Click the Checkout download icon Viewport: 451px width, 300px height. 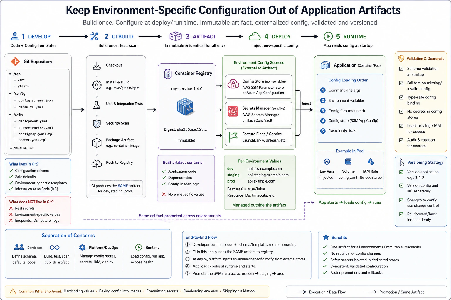tap(97, 65)
